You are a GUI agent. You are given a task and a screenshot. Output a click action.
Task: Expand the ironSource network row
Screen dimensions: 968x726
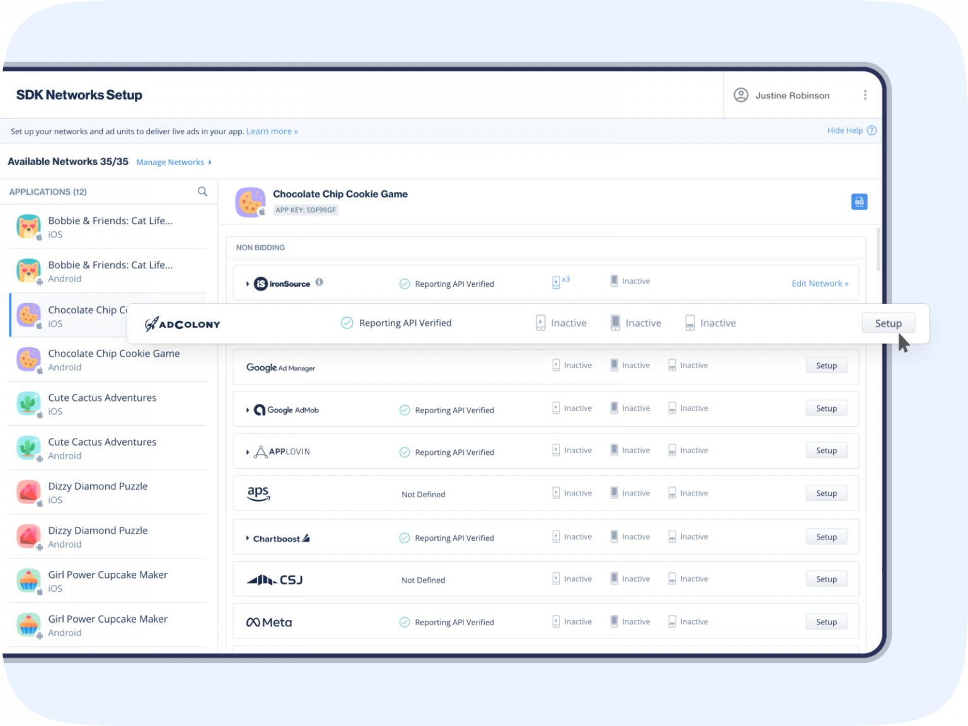point(248,284)
